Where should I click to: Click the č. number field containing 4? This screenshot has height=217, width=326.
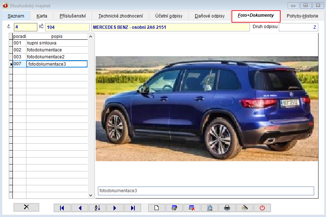(25, 27)
